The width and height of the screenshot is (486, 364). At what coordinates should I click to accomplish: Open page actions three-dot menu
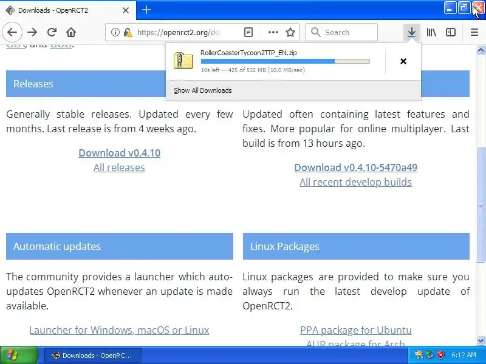click(x=273, y=32)
